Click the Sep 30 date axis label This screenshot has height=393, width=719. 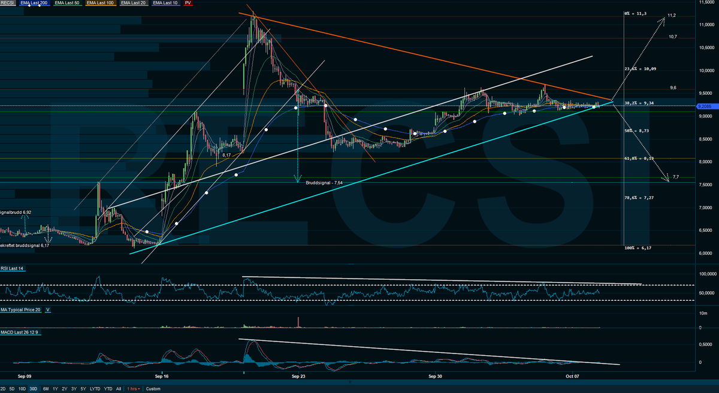[x=436, y=376]
